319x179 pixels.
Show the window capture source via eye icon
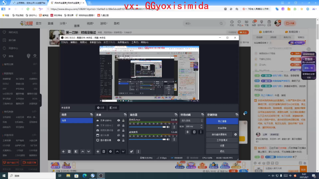coord(118,135)
